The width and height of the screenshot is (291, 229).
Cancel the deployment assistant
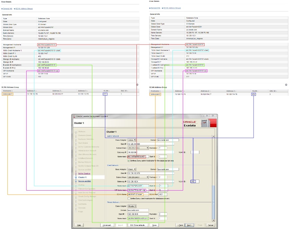(x=211, y=225)
